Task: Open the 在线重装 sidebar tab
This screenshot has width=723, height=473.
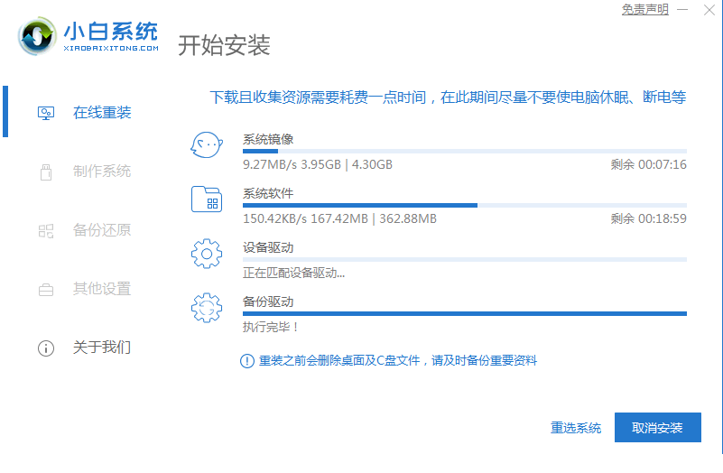Action: (x=101, y=113)
